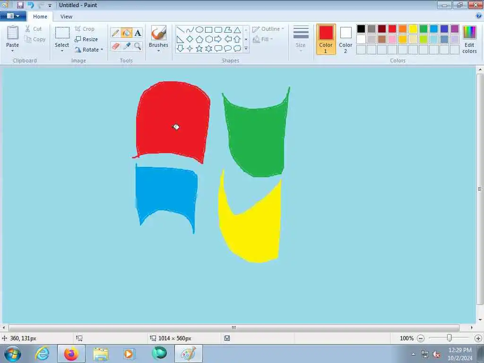The width and height of the screenshot is (484, 363).
Task: Choose the Up arrow shape
Action: 237,39
